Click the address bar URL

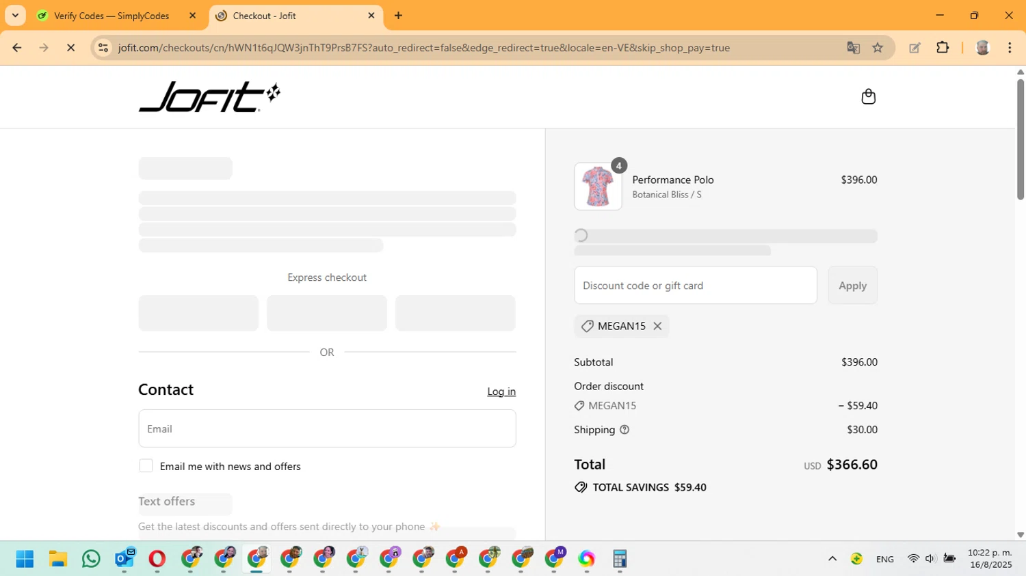coord(423,48)
